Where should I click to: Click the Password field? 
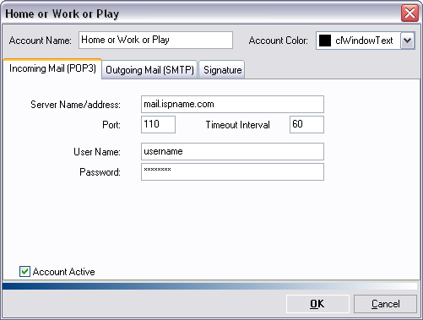232,171
